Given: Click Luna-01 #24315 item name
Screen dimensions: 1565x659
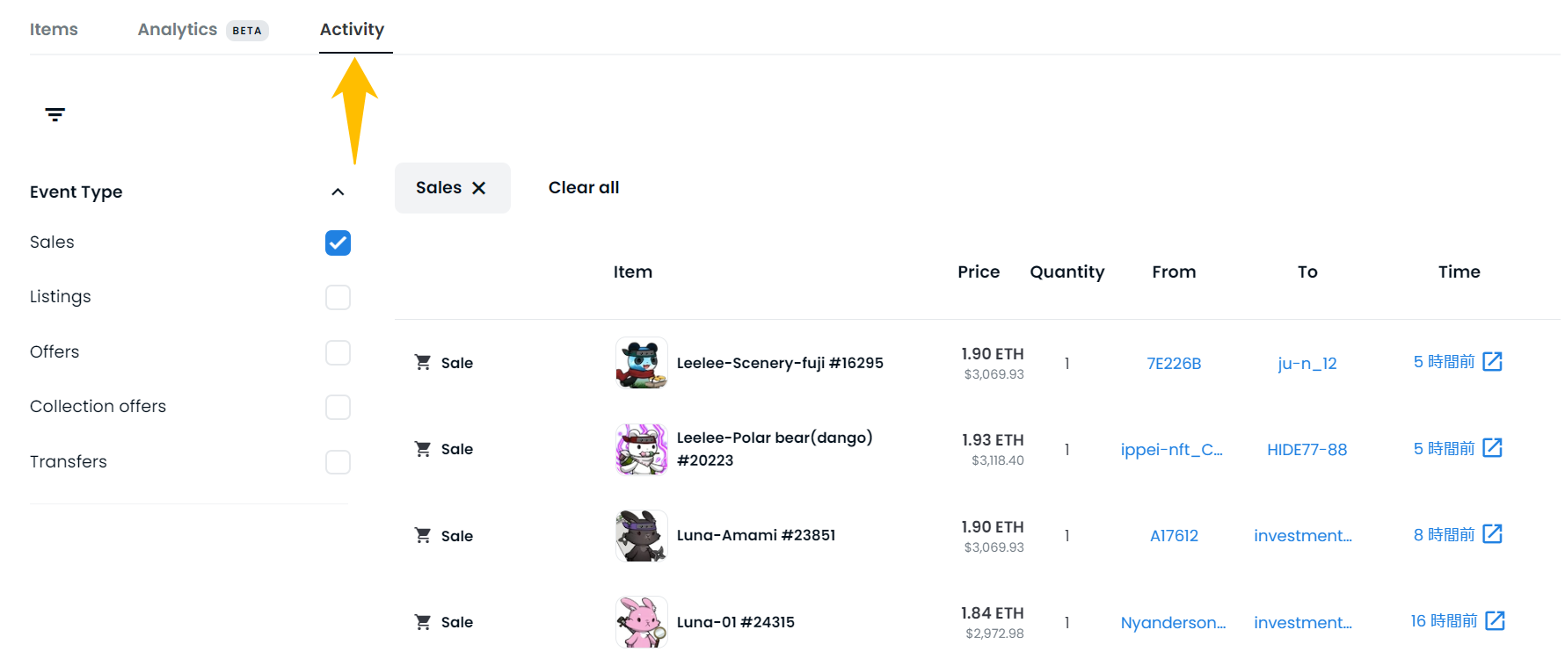Looking at the screenshot, I should pyautogui.click(x=736, y=622).
